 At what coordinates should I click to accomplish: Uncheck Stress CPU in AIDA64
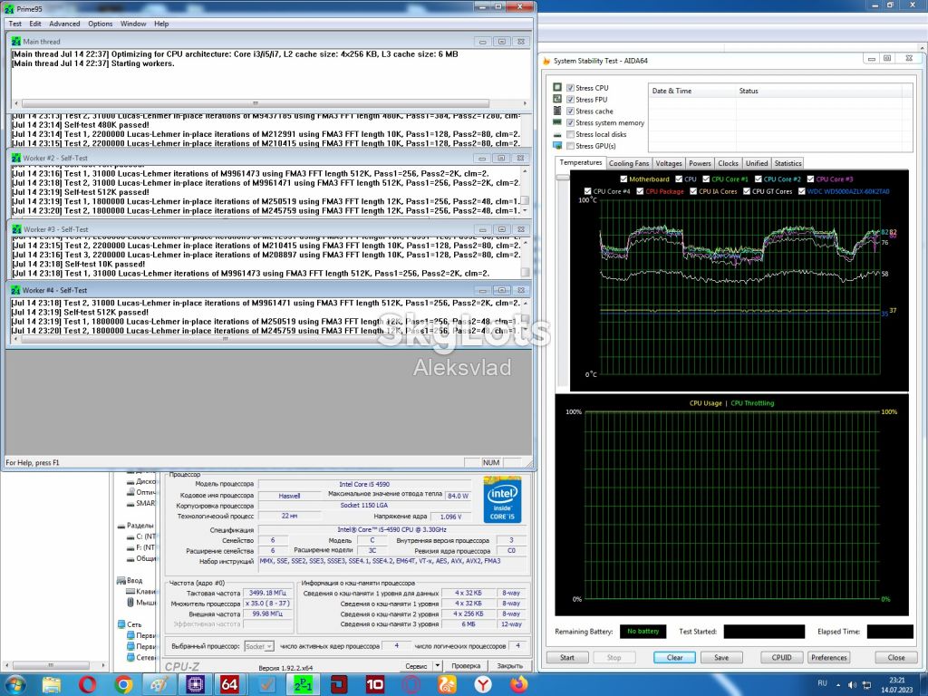click(x=571, y=88)
